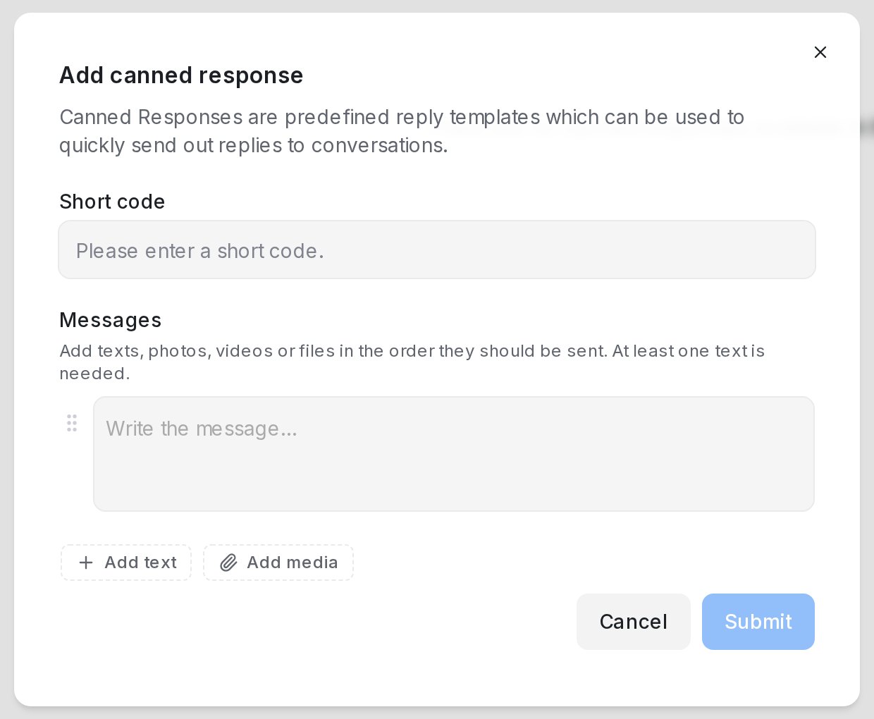The height and width of the screenshot is (719, 874).
Task: Focus the Write the message text area
Action: [454, 454]
